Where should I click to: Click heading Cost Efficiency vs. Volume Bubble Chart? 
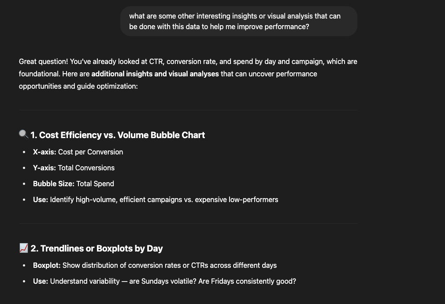click(x=118, y=135)
